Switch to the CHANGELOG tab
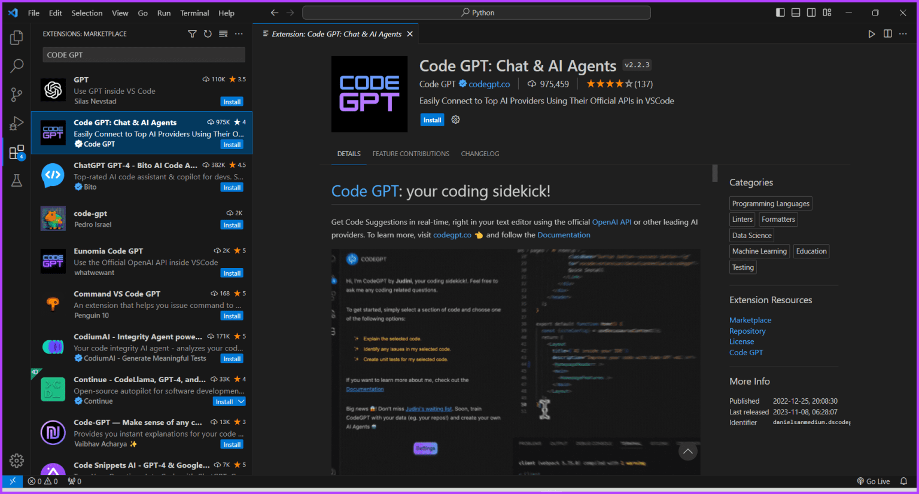The image size is (919, 494). click(x=480, y=154)
